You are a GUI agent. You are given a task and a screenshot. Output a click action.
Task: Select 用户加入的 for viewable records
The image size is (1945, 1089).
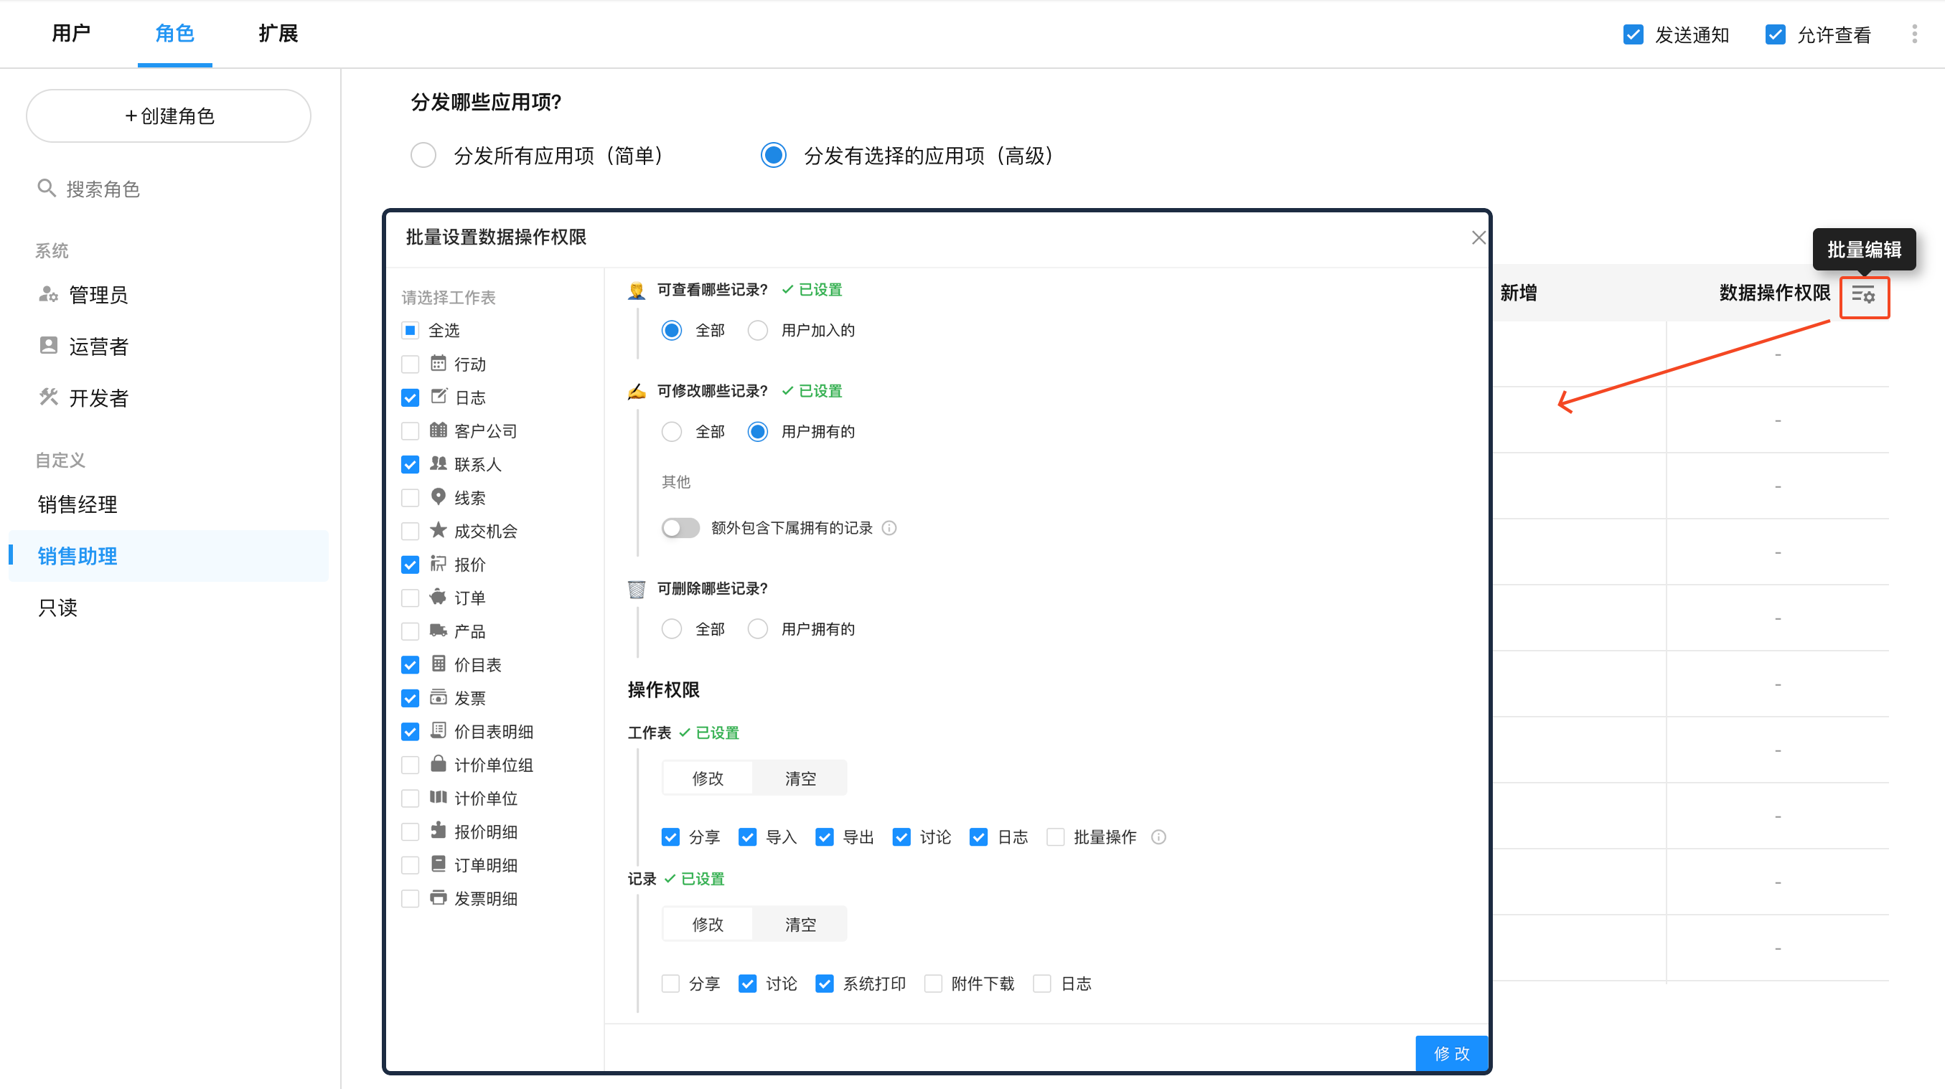coord(757,330)
